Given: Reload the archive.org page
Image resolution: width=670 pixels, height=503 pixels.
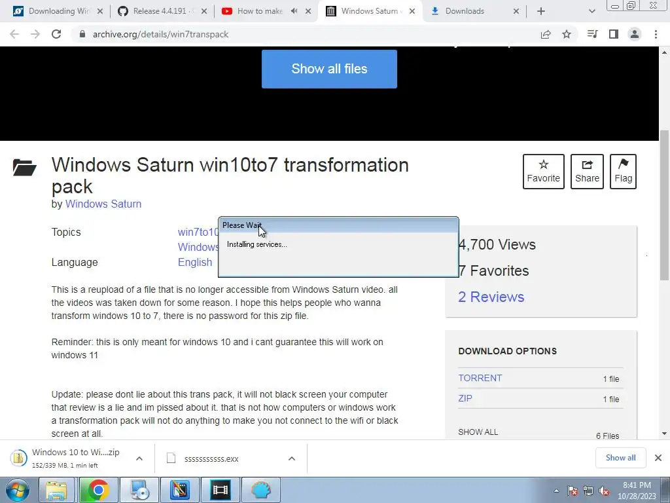Looking at the screenshot, I should (x=56, y=34).
